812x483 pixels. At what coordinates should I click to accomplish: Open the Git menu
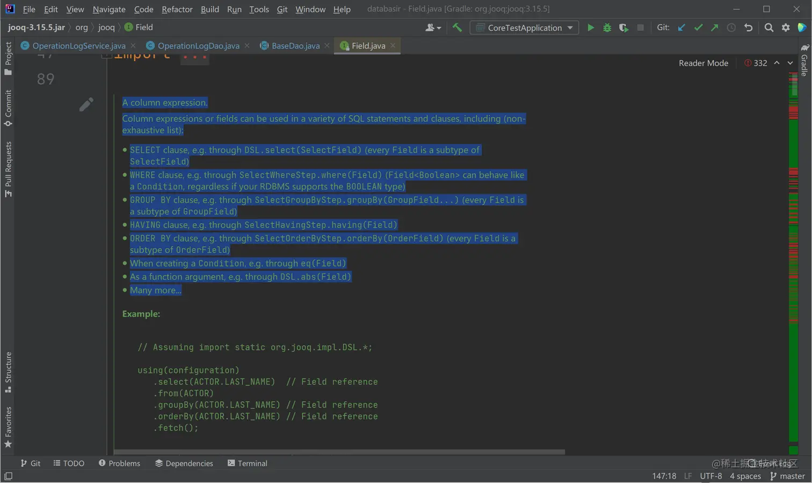282,9
